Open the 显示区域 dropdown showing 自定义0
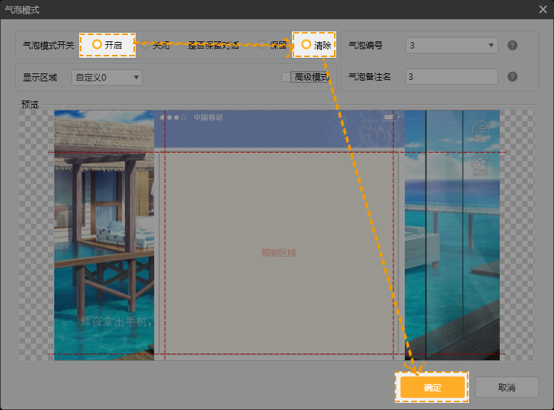This screenshot has width=554, height=410. point(106,77)
